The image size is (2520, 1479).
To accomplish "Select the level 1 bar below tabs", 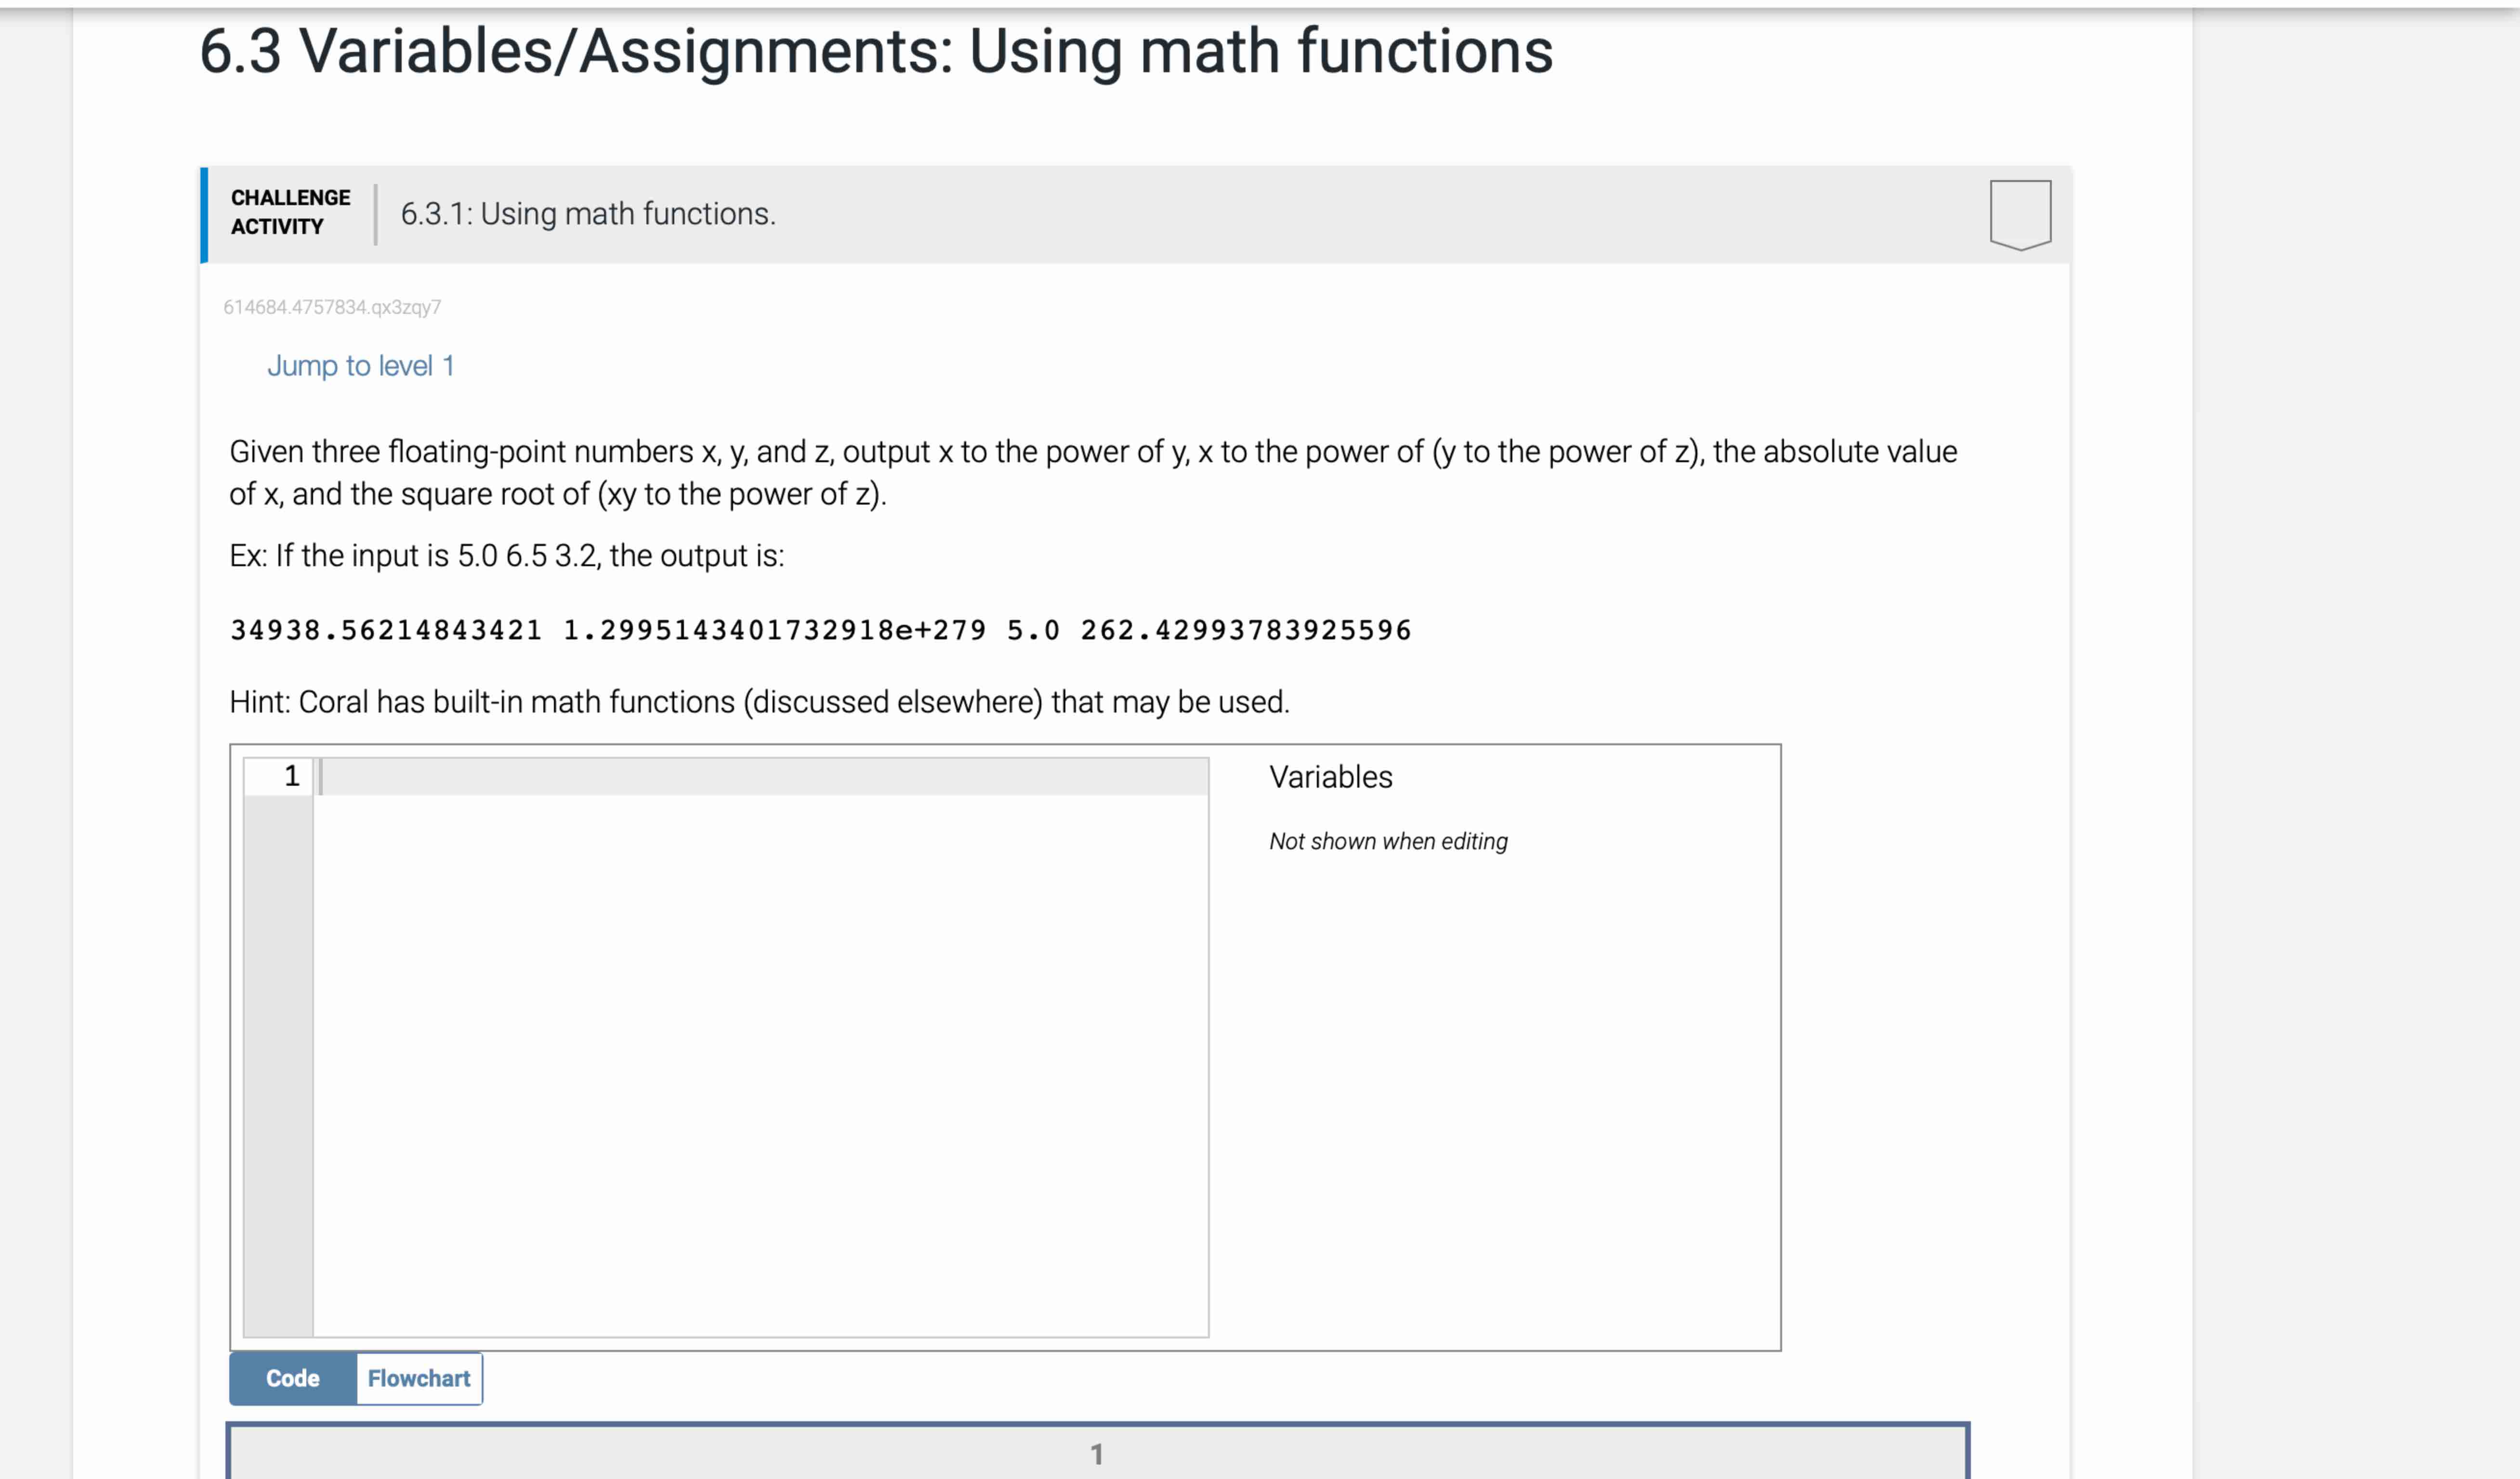I will point(1097,1453).
